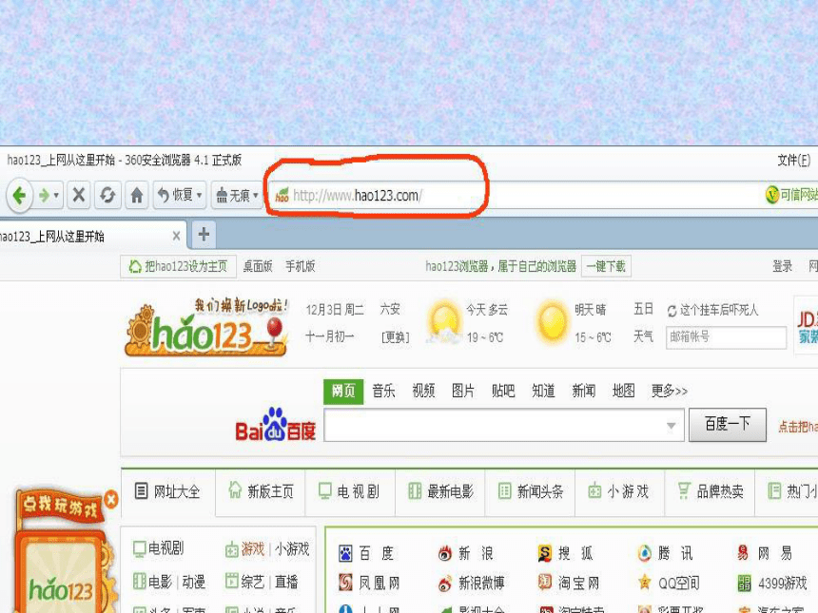Select the 音乐 search tab
The width and height of the screenshot is (818, 613).
(383, 391)
